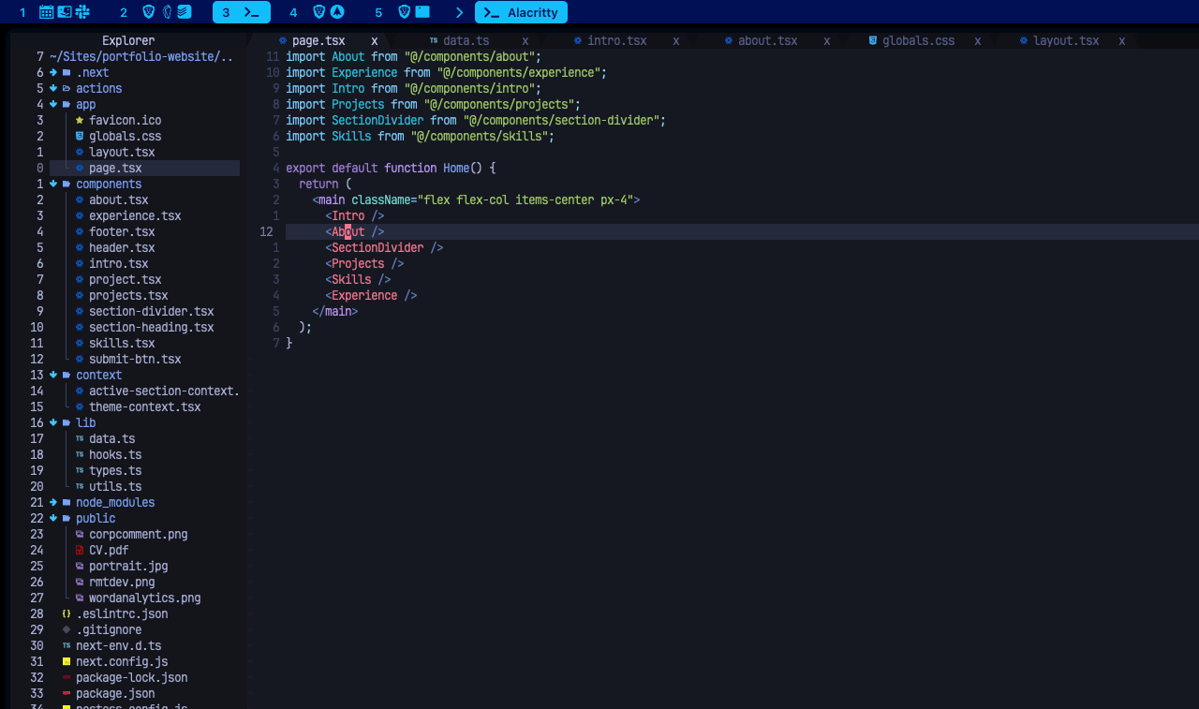Click the PDF icon beside CV.pdf
1199x709 pixels.
80,551
